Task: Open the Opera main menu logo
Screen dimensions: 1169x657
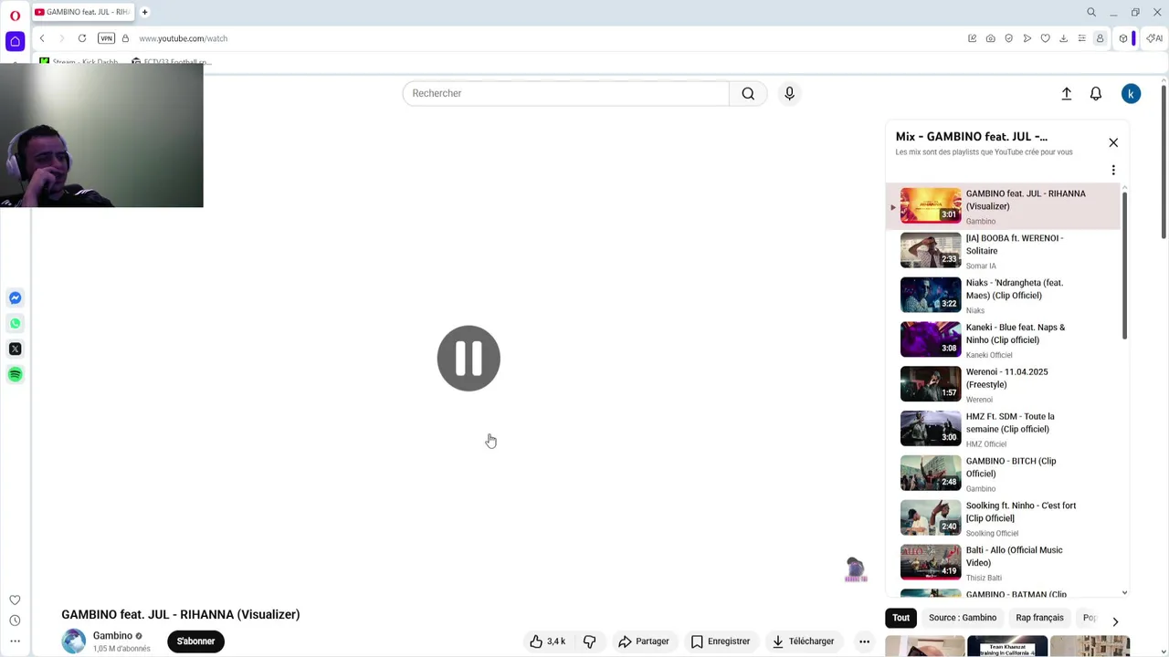Action: tap(15, 15)
